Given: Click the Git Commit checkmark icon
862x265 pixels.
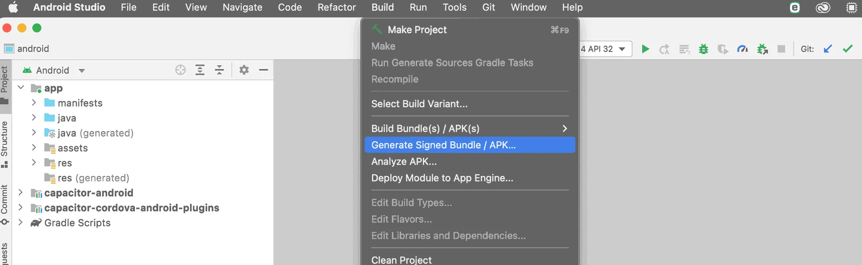Looking at the screenshot, I should point(847,49).
